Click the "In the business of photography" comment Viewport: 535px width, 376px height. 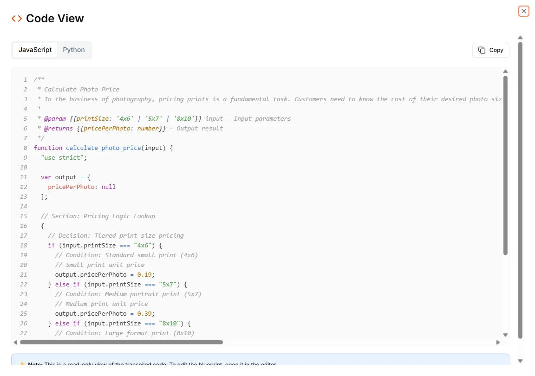[269, 99]
